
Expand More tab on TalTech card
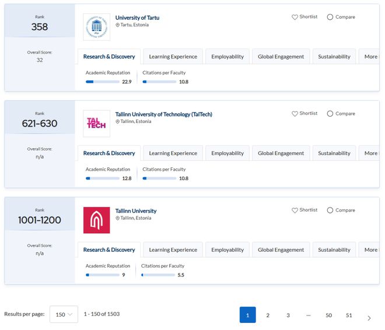[x=369, y=153]
